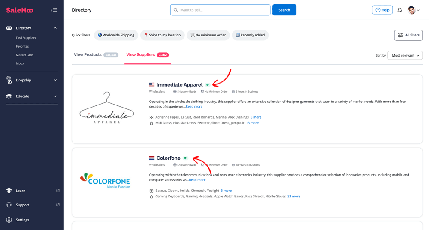Expand the Dropship section
The image size is (429, 230).
coord(55,80)
